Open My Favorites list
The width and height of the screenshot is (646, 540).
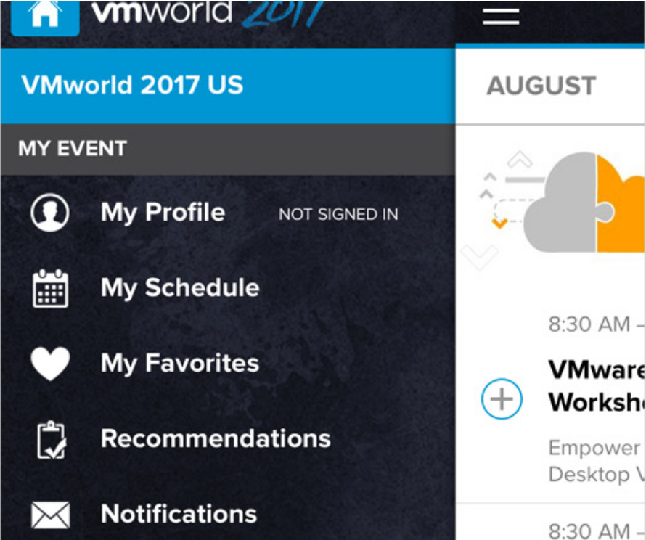point(179,364)
